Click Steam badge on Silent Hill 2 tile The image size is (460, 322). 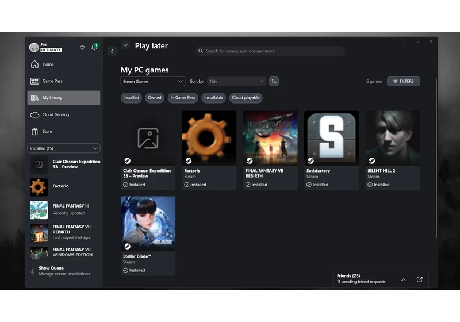pyautogui.click(x=371, y=160)
